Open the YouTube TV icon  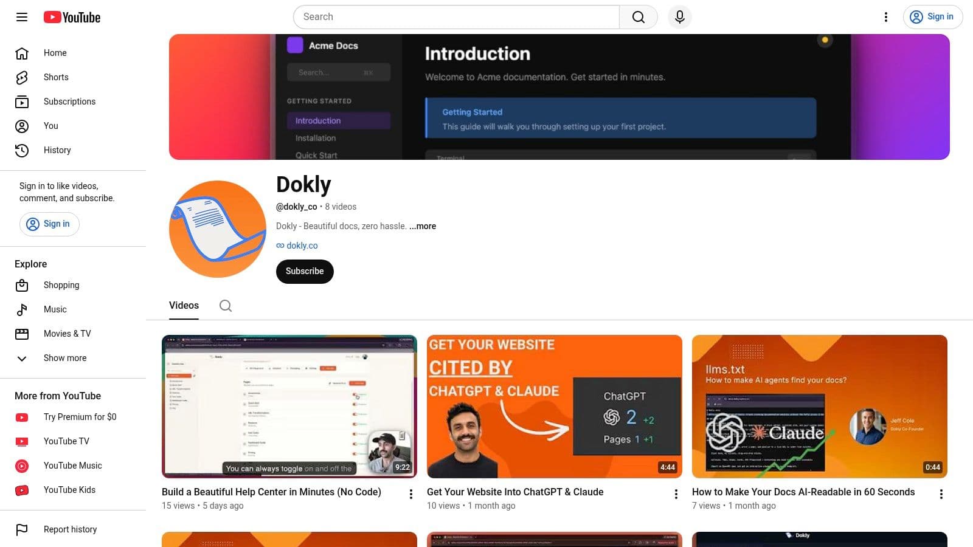[x=22, y=441]
